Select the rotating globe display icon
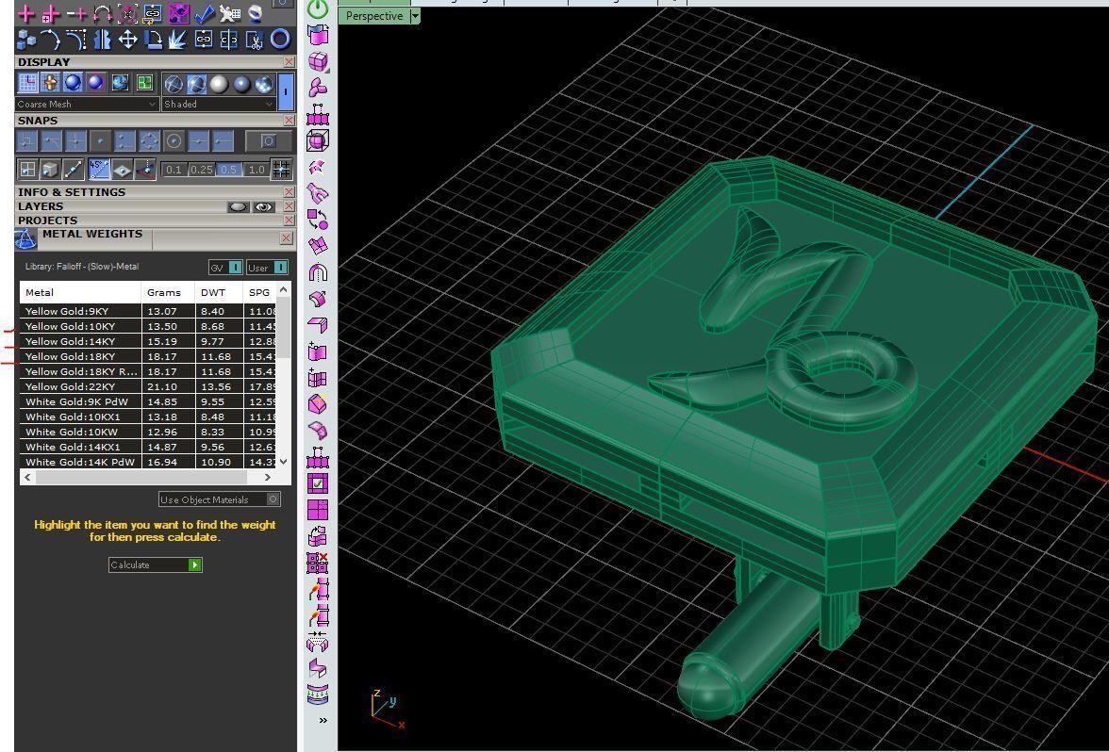 (120, 83)
